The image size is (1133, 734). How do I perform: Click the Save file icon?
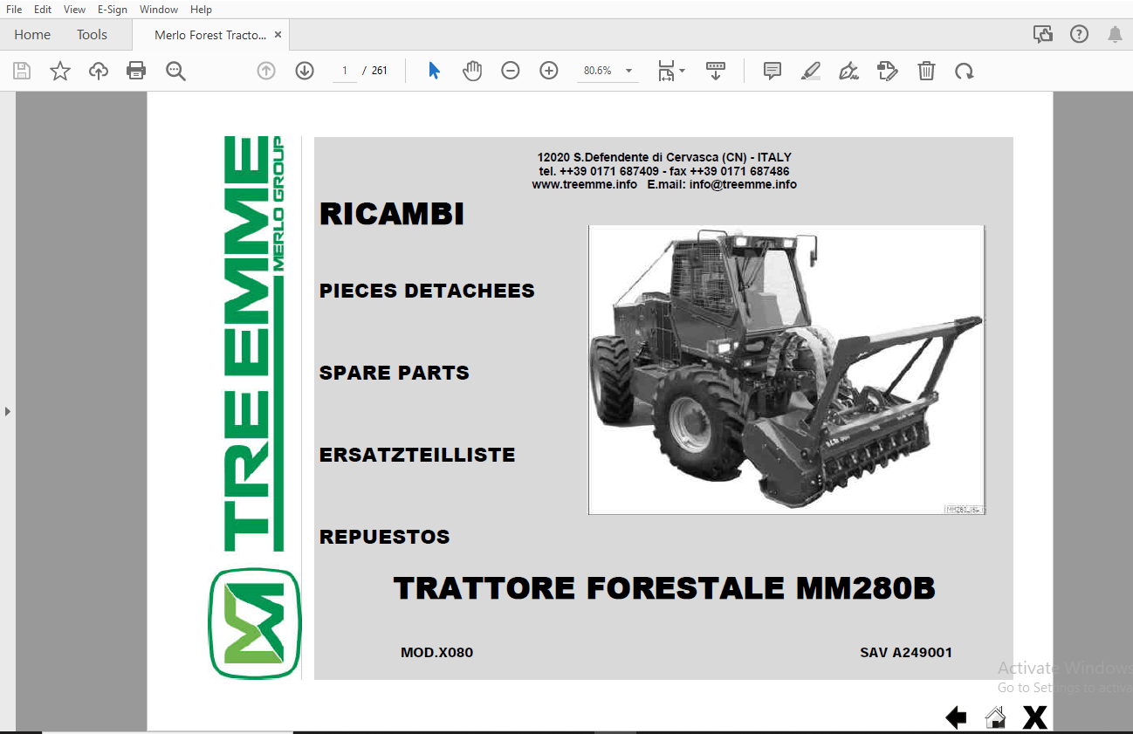click(22, 71)
